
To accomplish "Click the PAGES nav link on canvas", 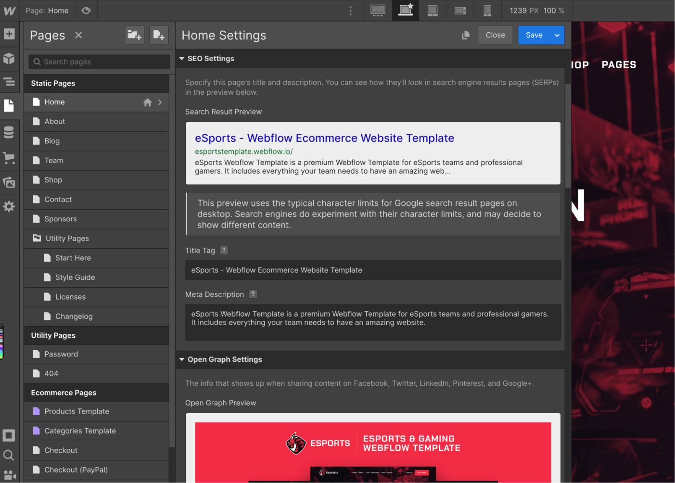I will click(x=619, y=64).
